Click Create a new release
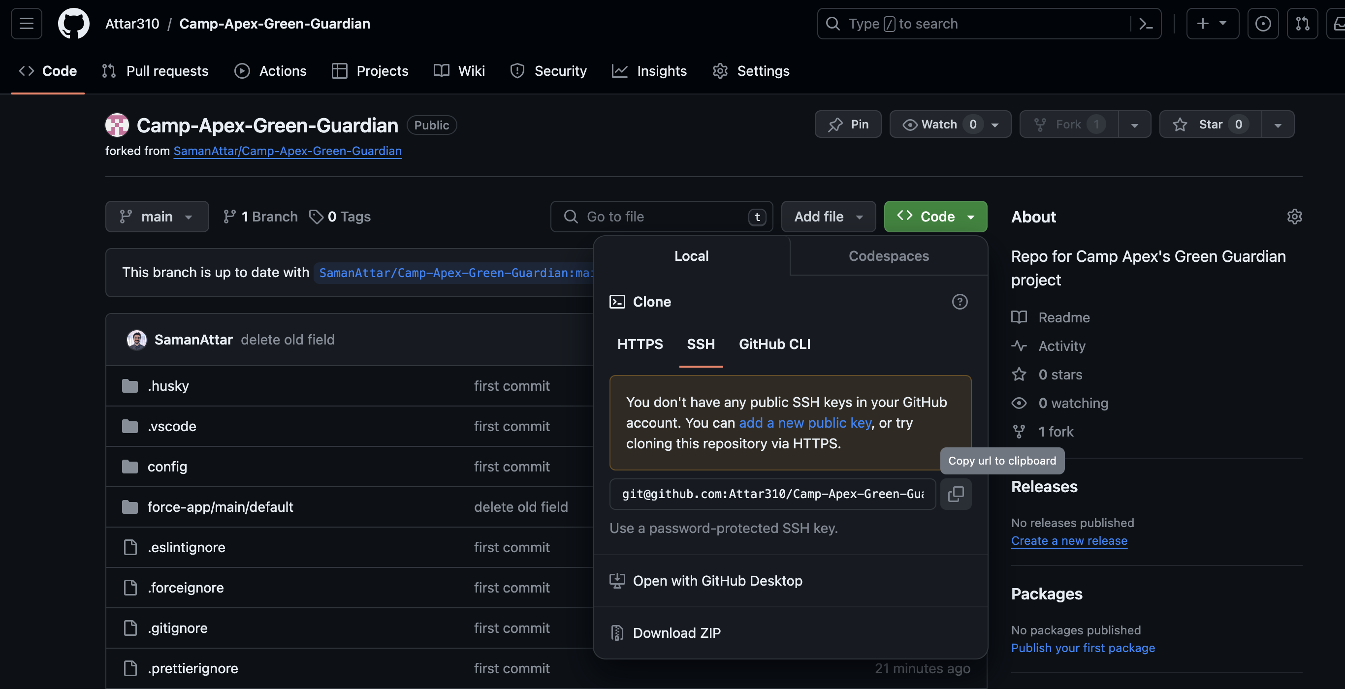The width and height of the screenshot is (1345, 689). point(1069,541)
